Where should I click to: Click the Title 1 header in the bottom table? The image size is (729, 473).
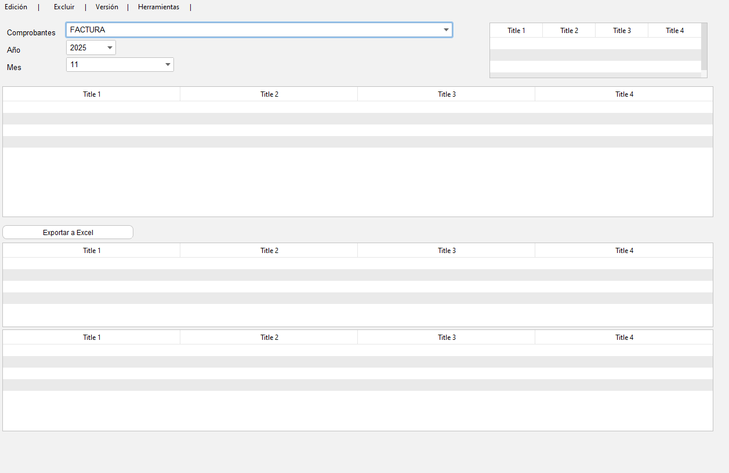click(x=92, y=338)
